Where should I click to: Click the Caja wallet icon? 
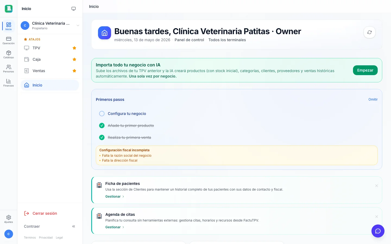click(x=27, y=59)
